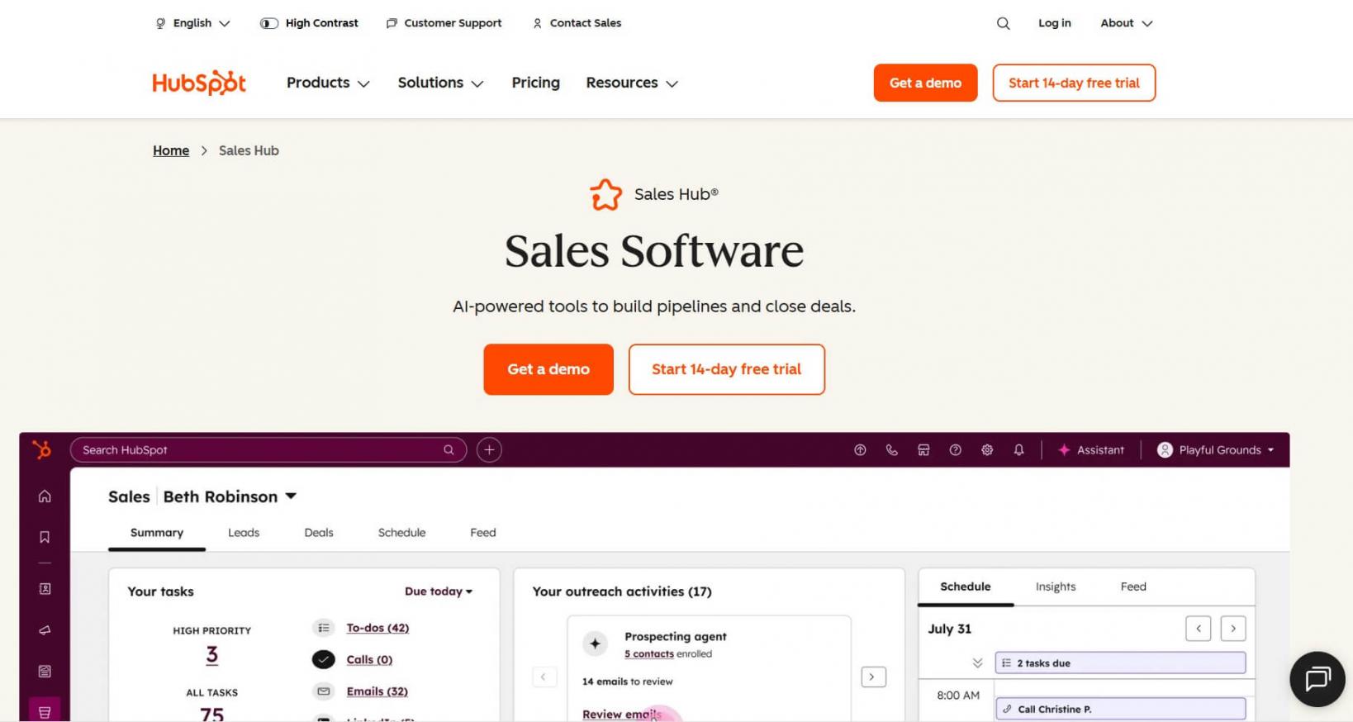The image size is (1353, 722).
Task: Switch to the Deals tab
Action: pyautogui.click(x=319, y=533)
